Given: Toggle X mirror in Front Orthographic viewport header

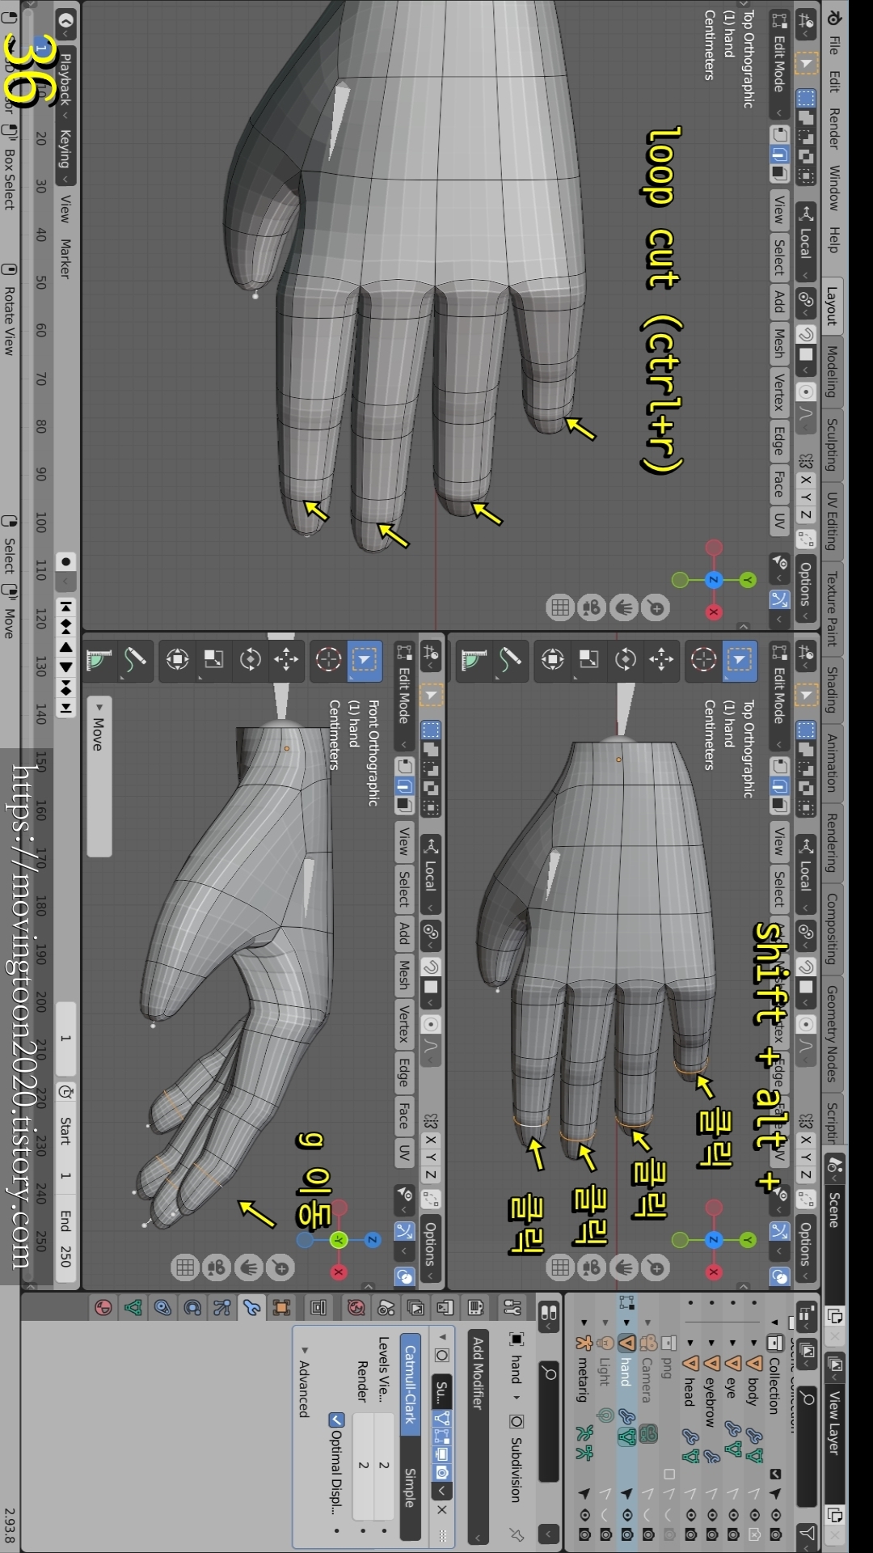Looking at the screenshot, I should pos(431,1140).
